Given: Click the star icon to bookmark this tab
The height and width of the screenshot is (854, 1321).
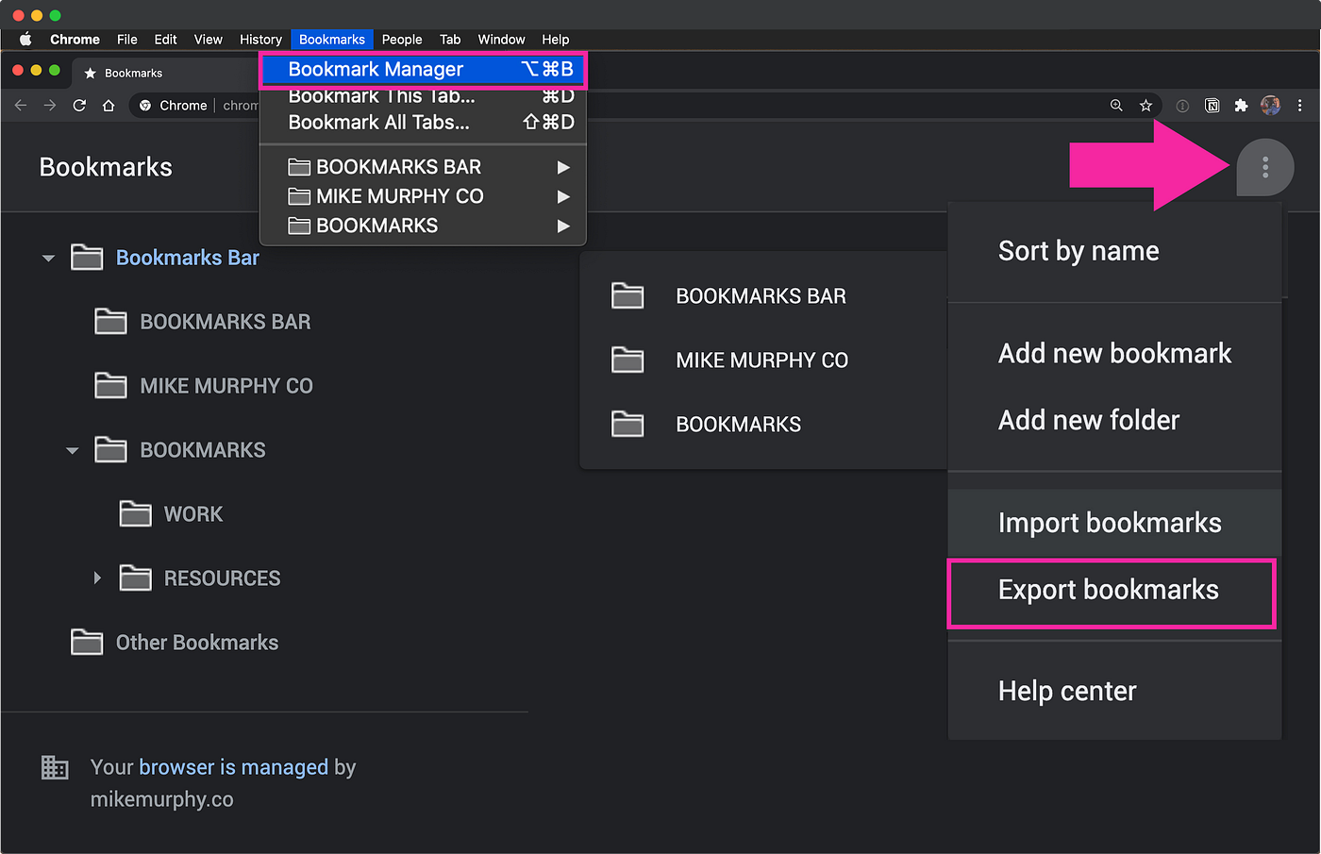Looking at the screenshot, I should tap(1145, 105).
